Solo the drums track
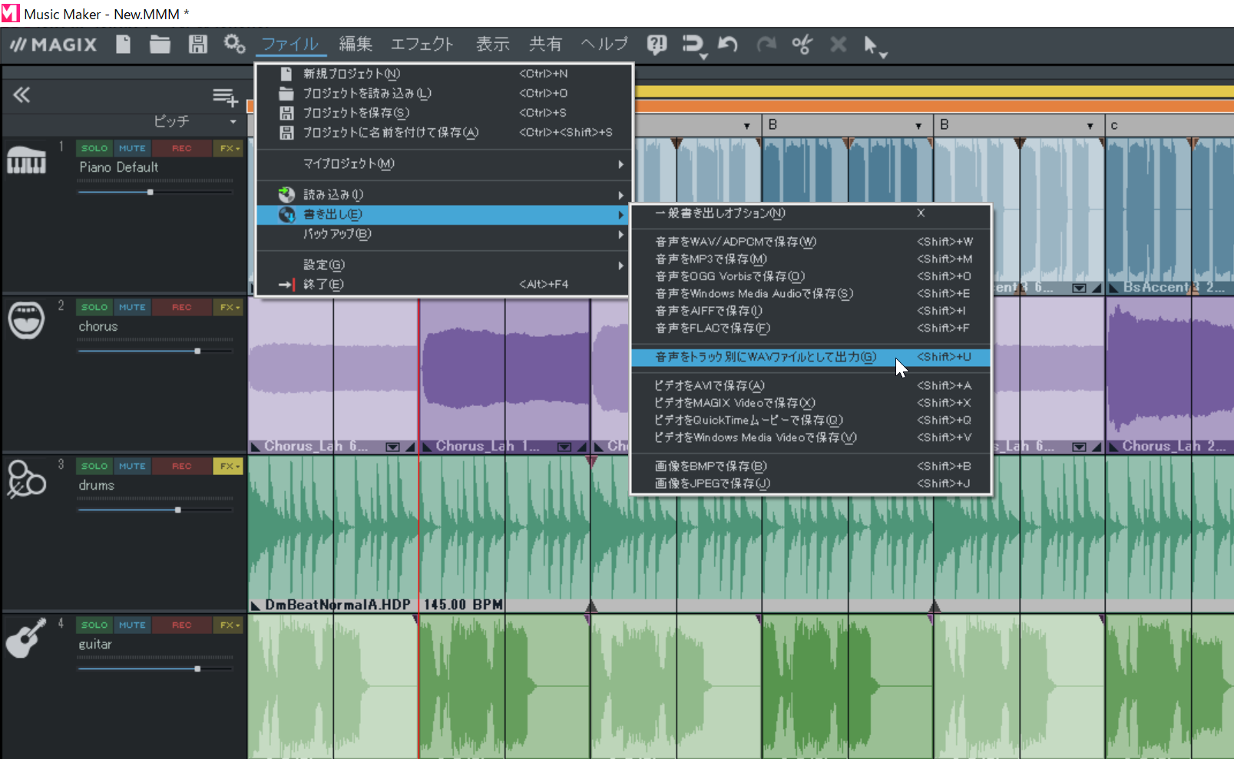Image resolution: width=1234 pixels, height=759 pixels. click(x=94, y=466)
